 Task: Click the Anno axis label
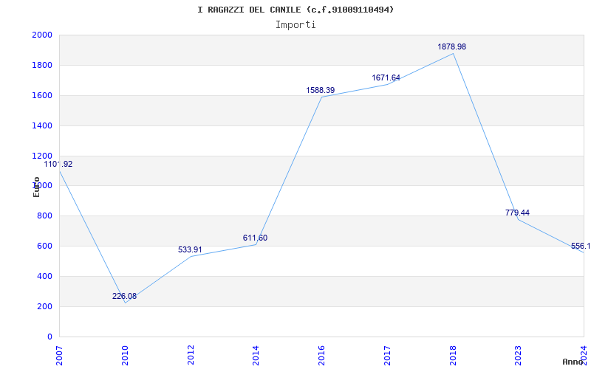point(573,362)
